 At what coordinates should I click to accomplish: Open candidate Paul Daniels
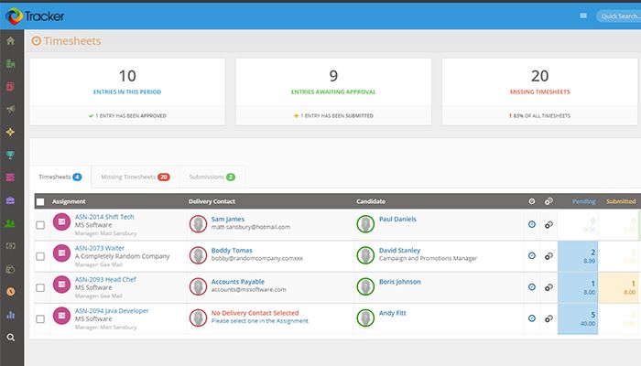397,219
